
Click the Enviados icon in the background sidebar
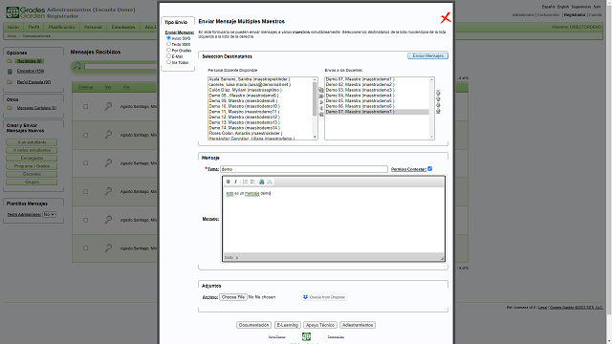10,72
